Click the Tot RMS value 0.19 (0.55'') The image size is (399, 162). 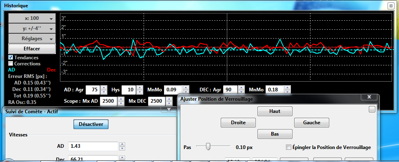tap(37, 96)
